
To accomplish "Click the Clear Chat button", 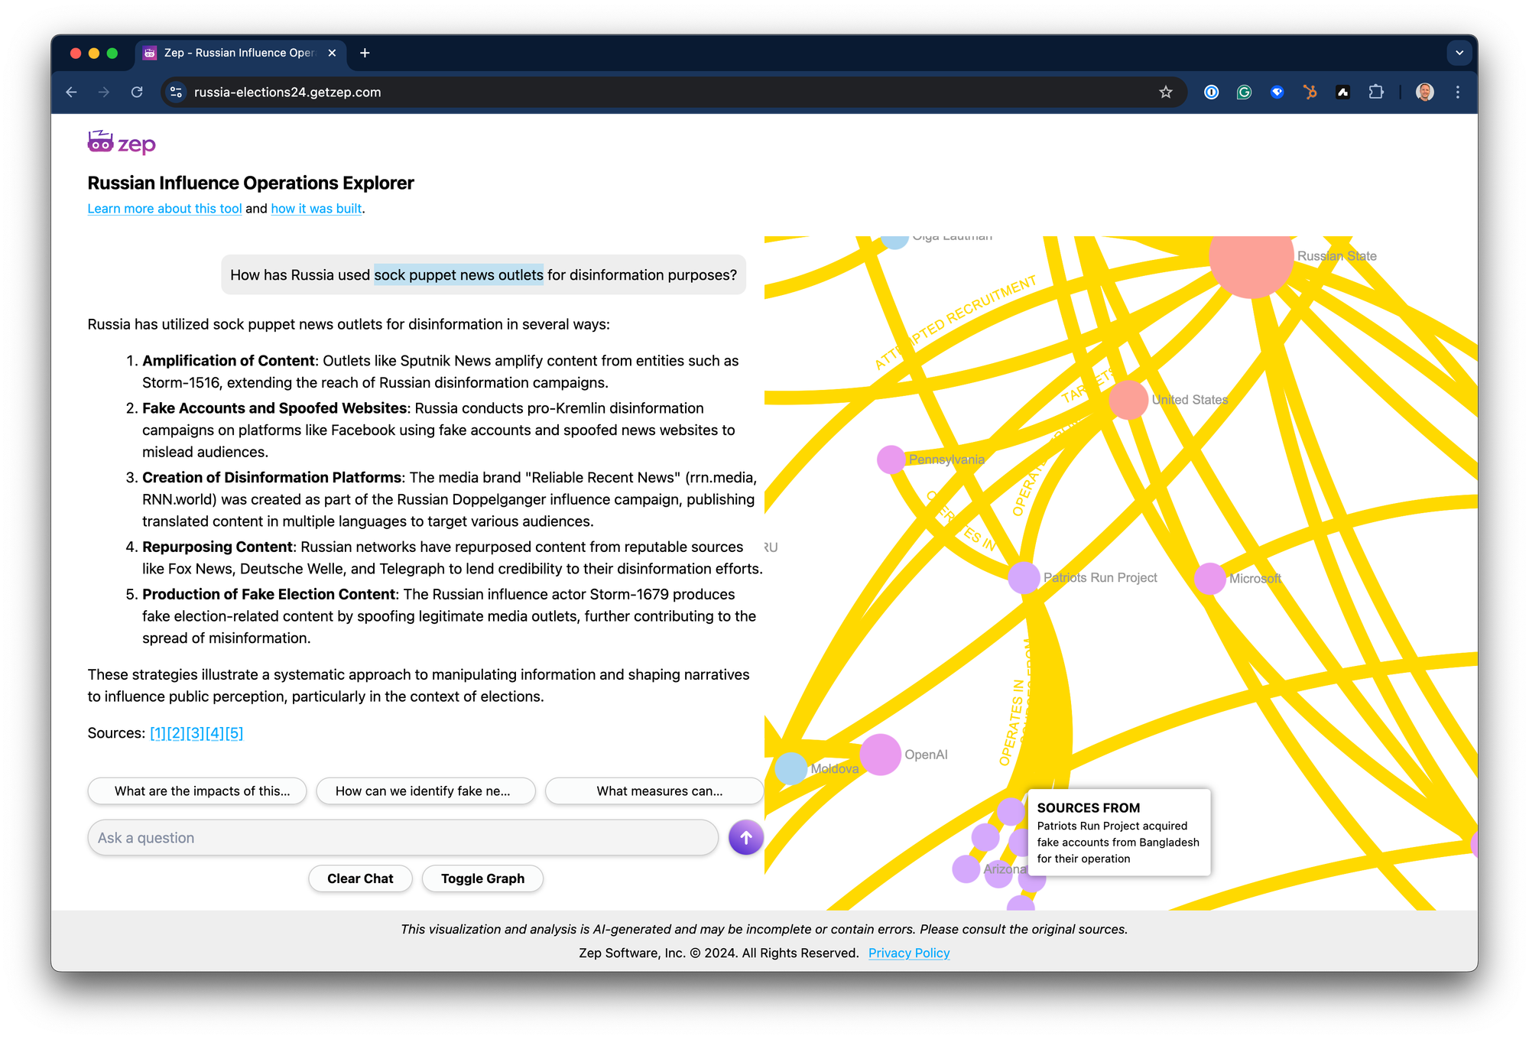I will (x=360, y=878).
